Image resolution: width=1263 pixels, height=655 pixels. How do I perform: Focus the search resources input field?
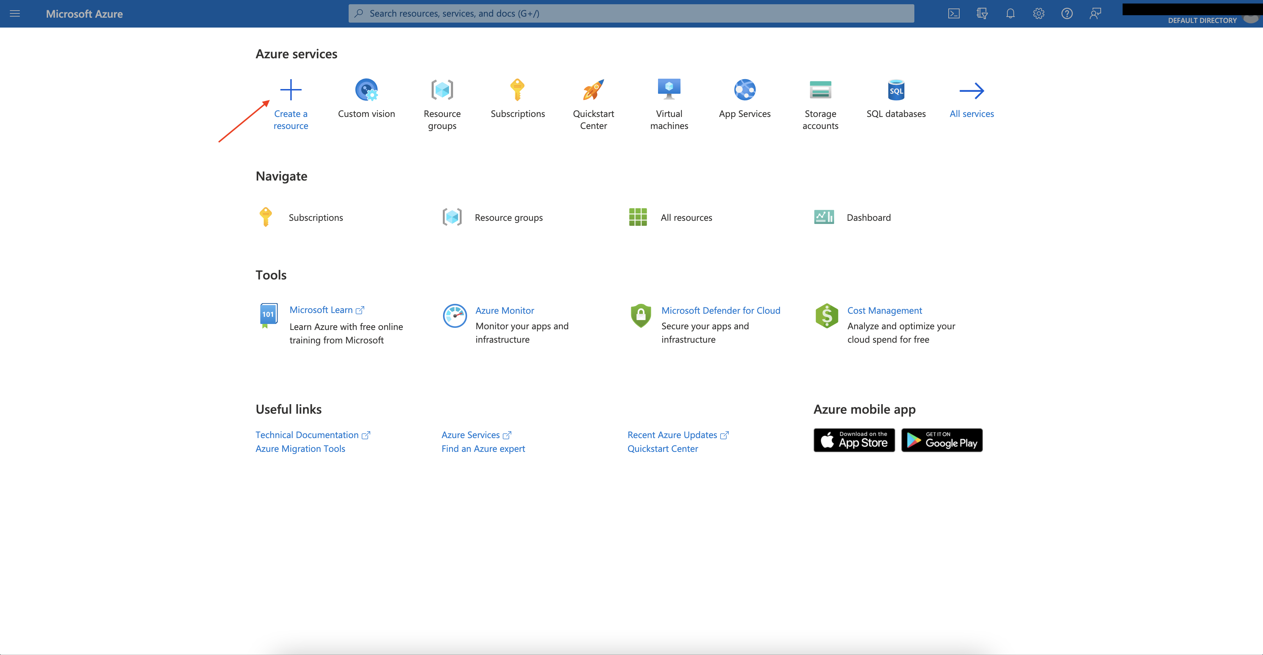click(631, 13)
